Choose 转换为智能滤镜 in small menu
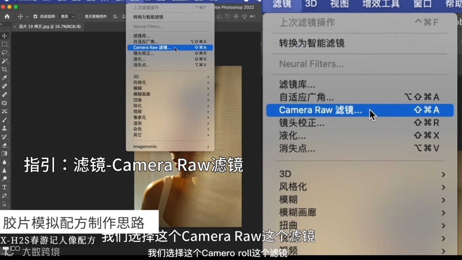The width and height of the screenshot is (462, 260). pyautogui.click(x=170, y=17)
